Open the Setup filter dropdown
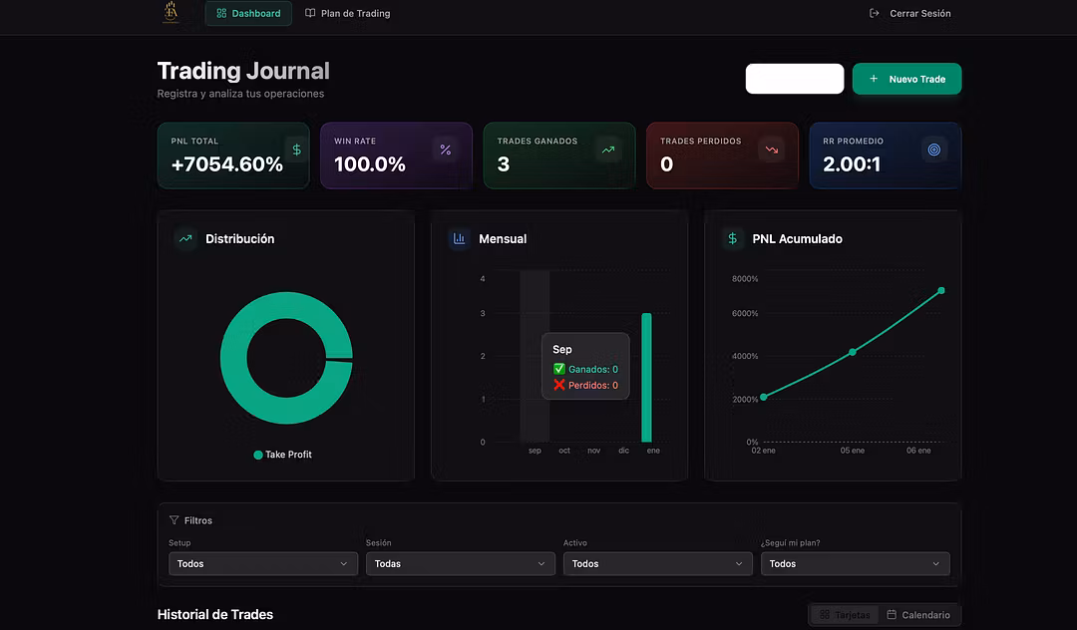Screen dimensions: 1077x630 262,564
